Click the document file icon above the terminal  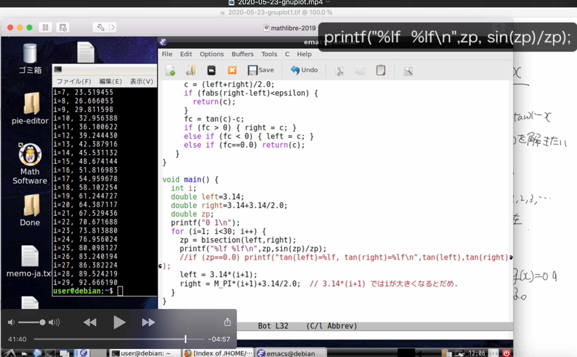[86, 52]
